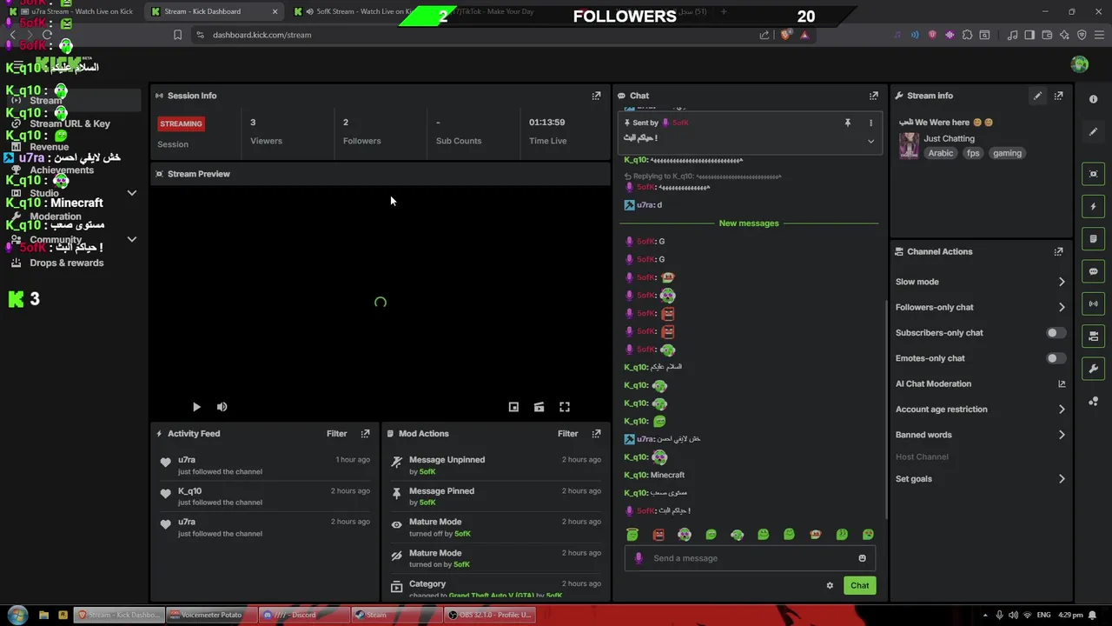The height and width of the screenshot is (626, 1112).
Task: Click K_q10 in the Activity Feed follow entry
Action: tap(189, 491)
